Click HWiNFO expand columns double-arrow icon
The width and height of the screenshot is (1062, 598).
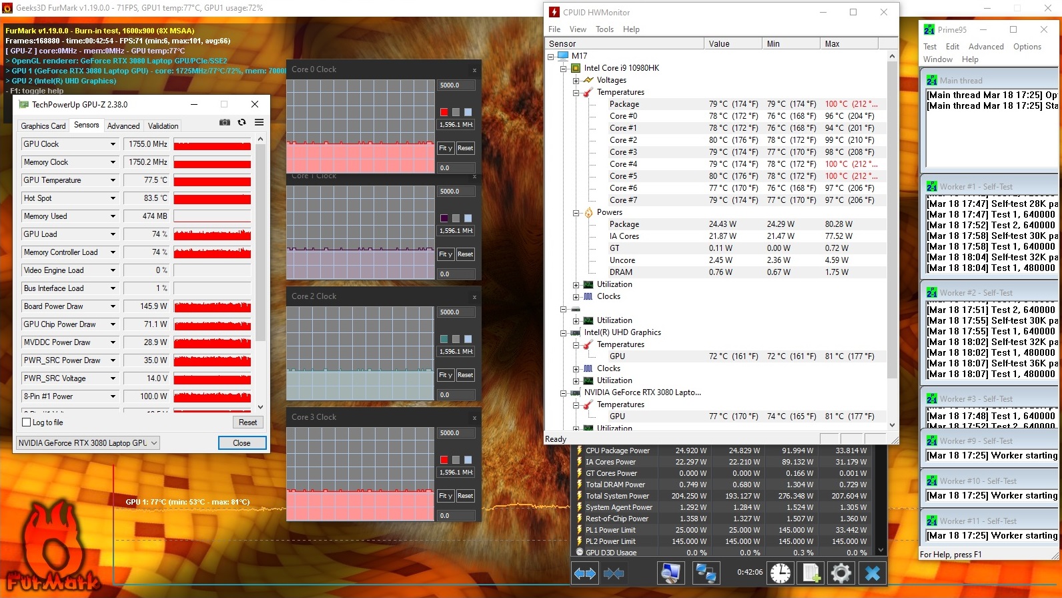click(585, 573)
